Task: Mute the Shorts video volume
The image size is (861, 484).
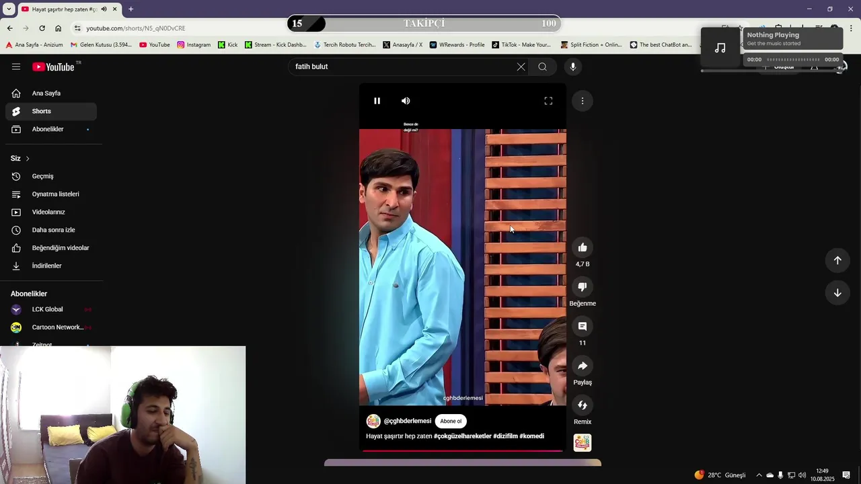Action: point(406,101)
